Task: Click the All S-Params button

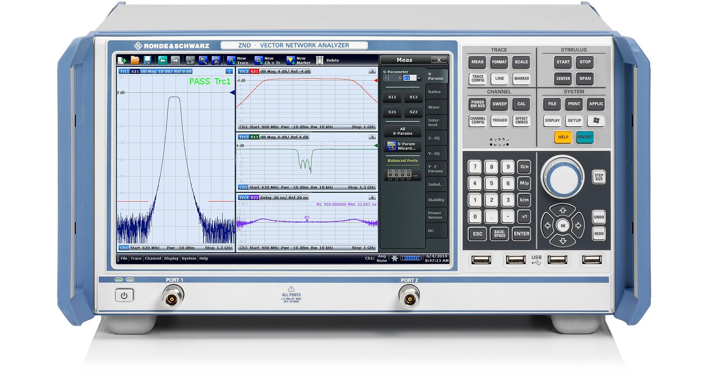Action: [x=402, y=131]
